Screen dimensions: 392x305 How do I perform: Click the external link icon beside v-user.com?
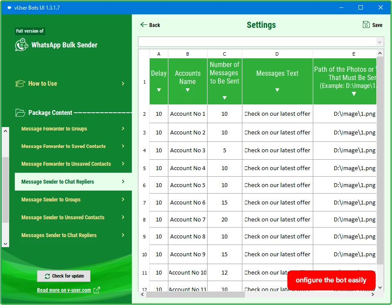point(97,290)
